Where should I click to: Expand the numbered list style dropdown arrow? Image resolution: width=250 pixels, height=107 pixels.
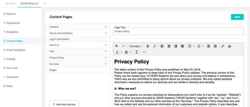tap(203, 46)
